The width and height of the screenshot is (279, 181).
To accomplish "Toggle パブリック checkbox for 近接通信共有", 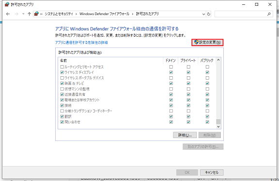I will coord(207,95).
